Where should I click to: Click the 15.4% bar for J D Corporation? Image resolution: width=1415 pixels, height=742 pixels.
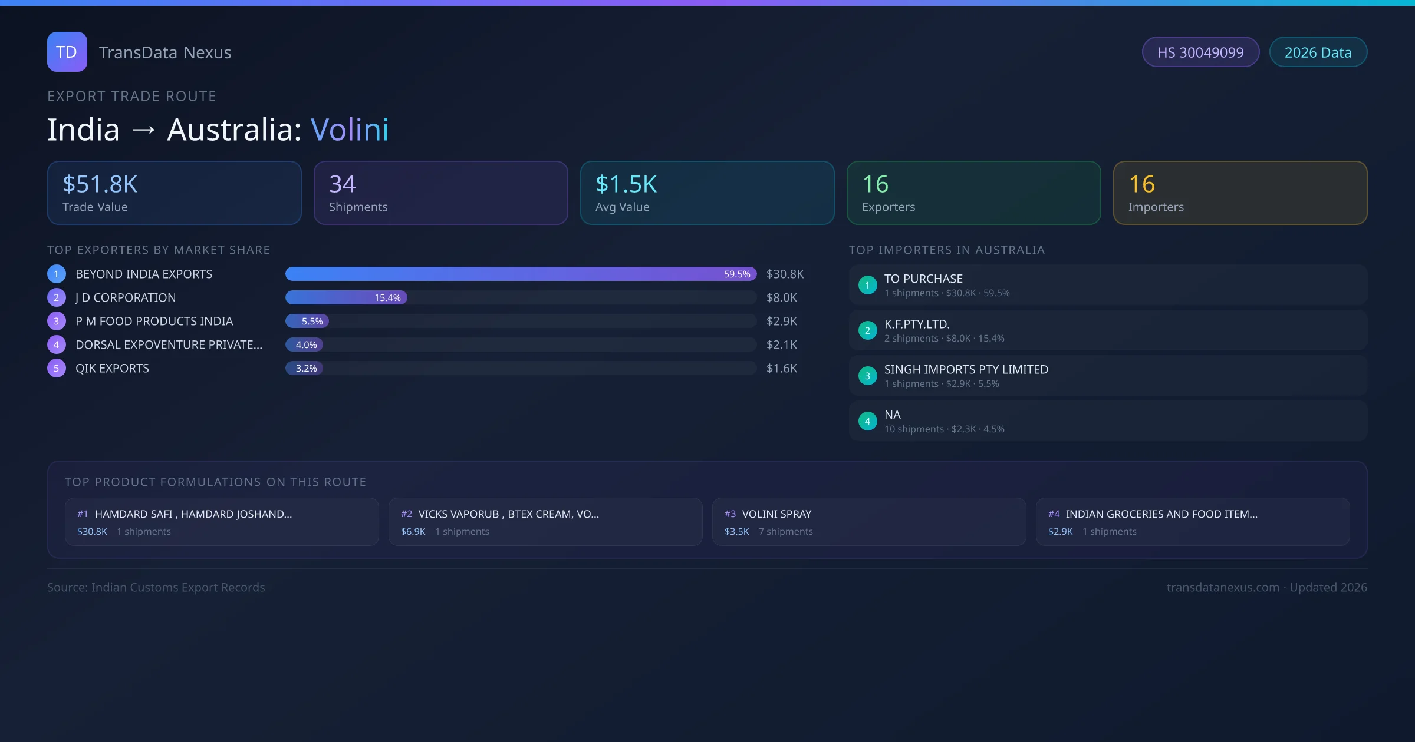coord(346,297)
